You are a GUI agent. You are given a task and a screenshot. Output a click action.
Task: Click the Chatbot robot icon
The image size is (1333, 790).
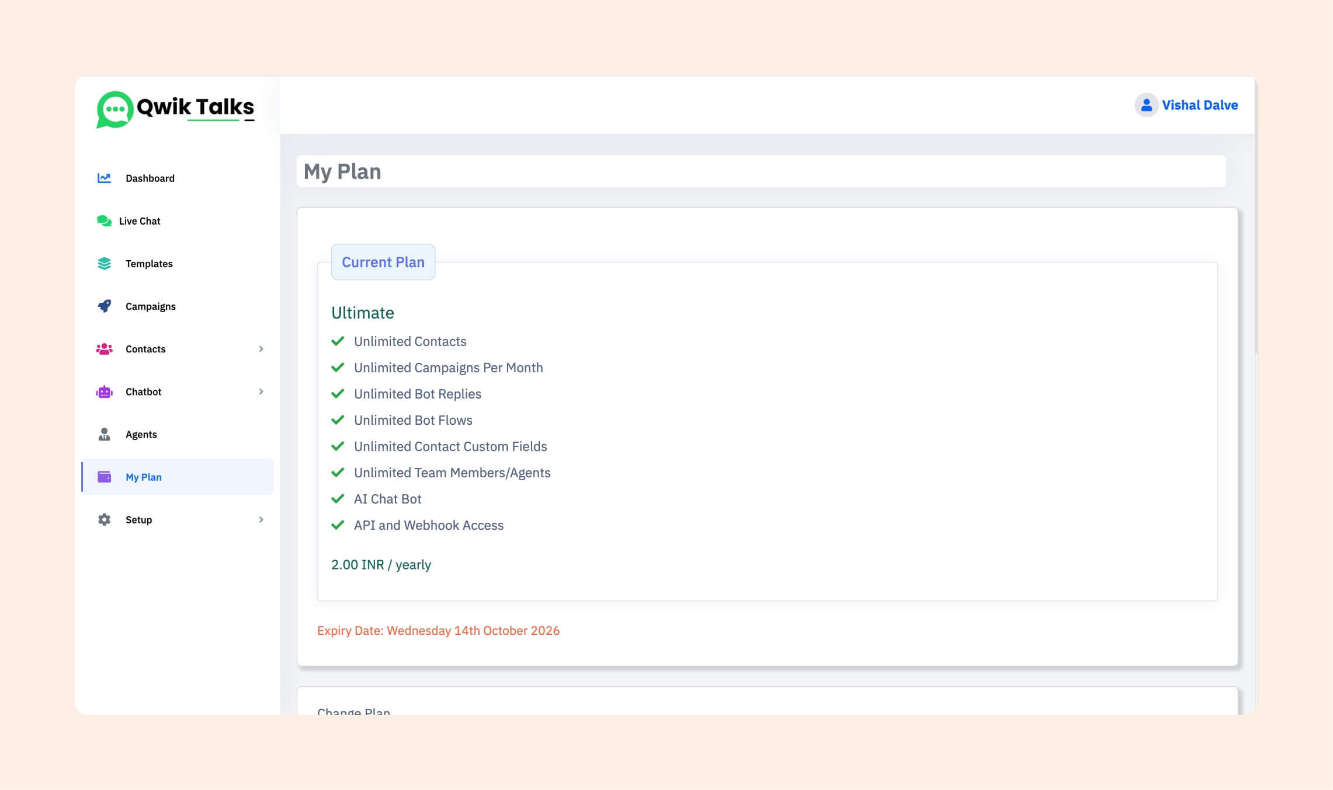click(x=104, y=391)
